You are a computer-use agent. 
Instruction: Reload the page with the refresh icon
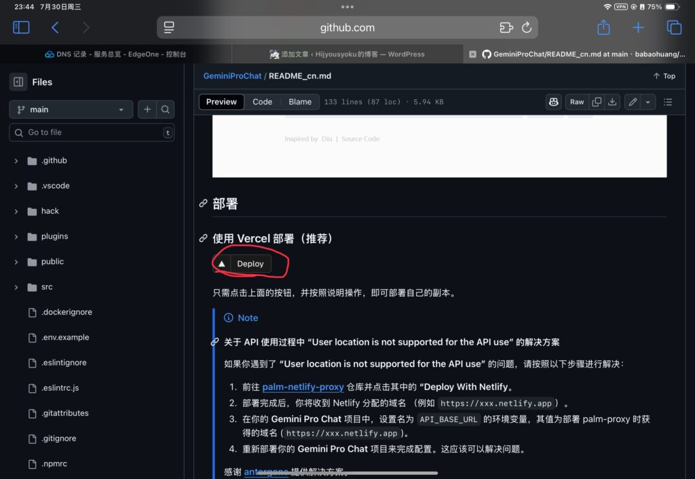coord(527,27)
